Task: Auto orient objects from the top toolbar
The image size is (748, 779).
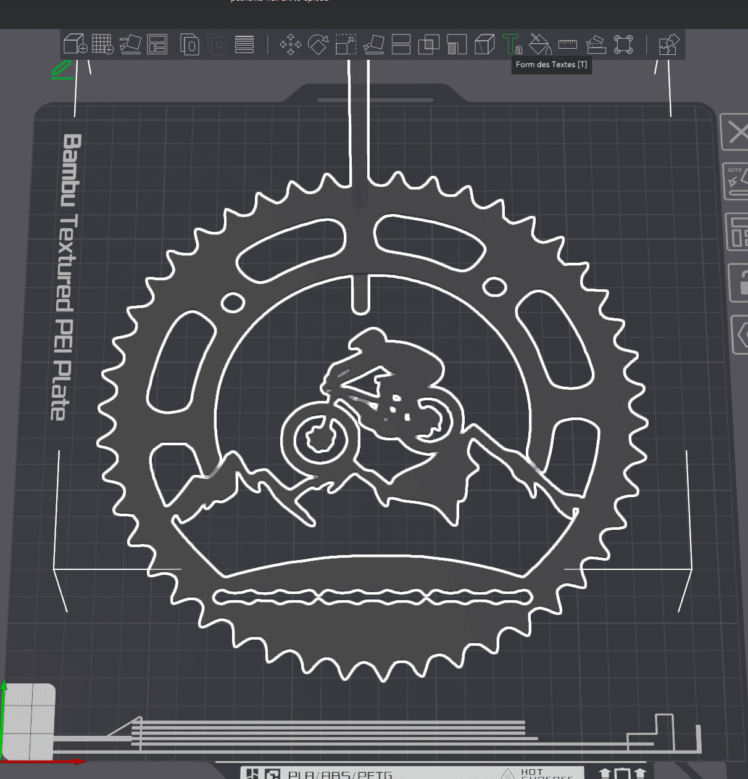Action: 130,44
